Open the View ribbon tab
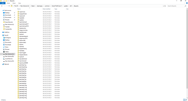The width and height of the screenshot is (188, 101). (19, 3)
